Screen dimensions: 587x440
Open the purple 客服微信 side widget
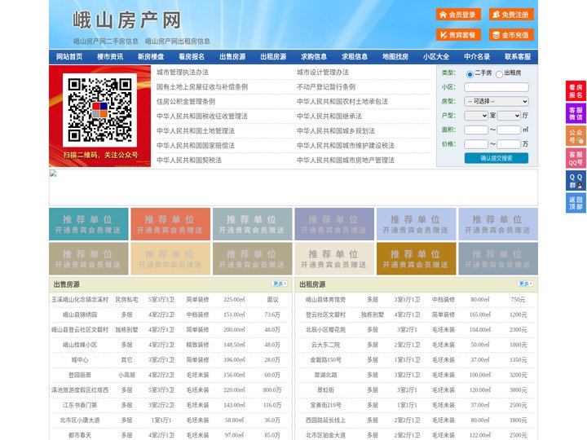(576, 113)
